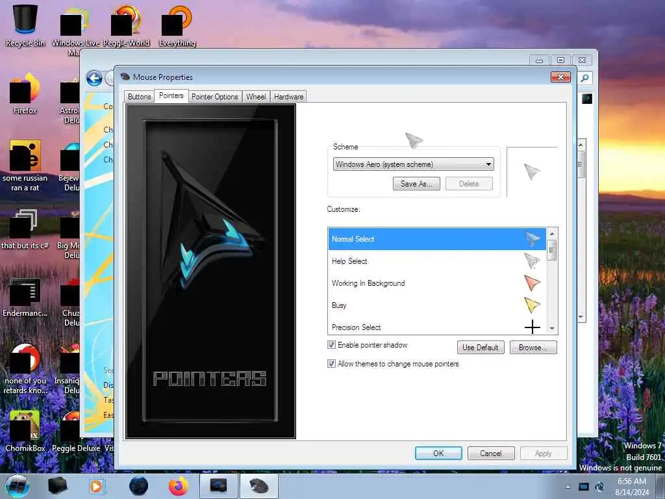Click the red Working In Background cursor icon
The width and height of the screenshot is (665, 499).
[532, 283]
